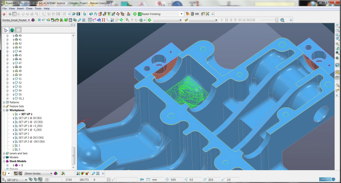341x183 pixels.
Task: Click the red stop icon in toolbar
Action: (3, 14)
